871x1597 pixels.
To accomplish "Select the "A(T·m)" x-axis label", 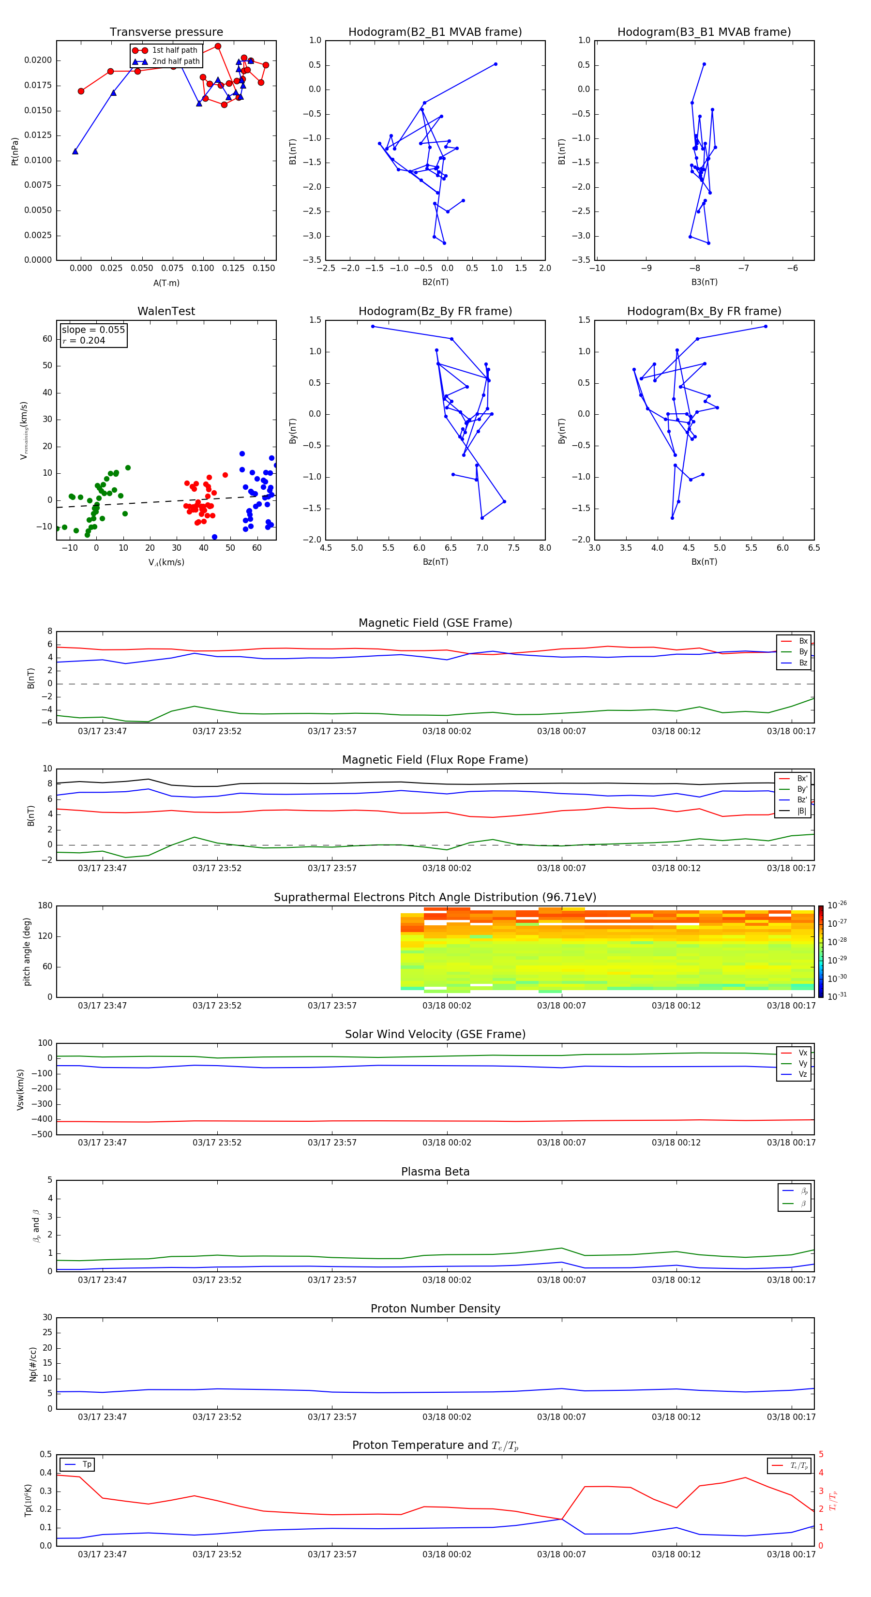I will (x=166, y=283).
